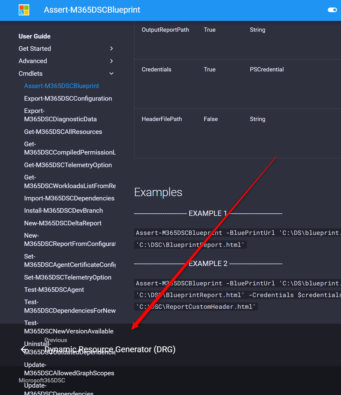Viewport: 341px width, 395px height.
Task: Open Set-M365DSCAgentCertificateConfiguration page
Action: [70, 260]
